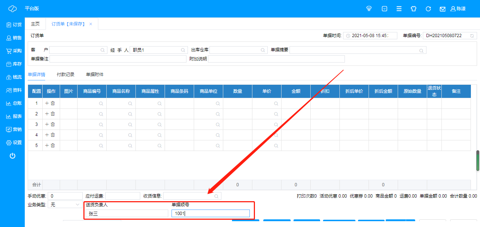480x227 pixels.
Task: Search 单价 in row 1
Action: pyautogui.click(x=276, y=104)
